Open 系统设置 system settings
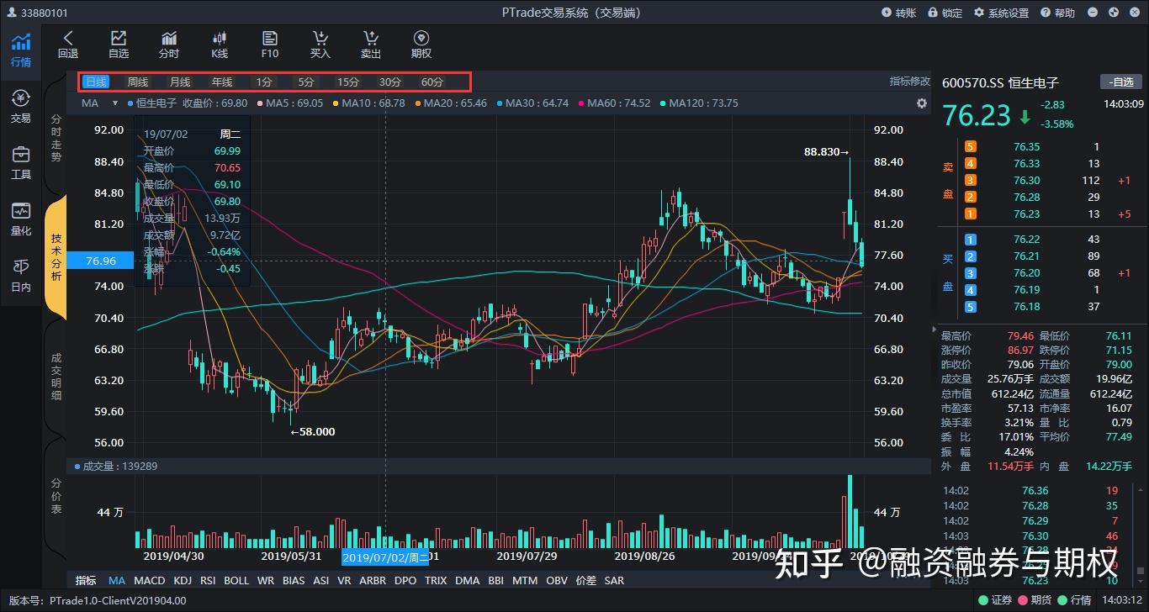The width and height of the screenshot is (1149, 612). (x=1001, y=13)
